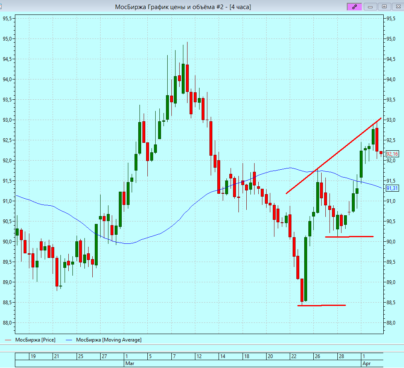404x368 pixels.
Task: Click date 19 on the time axis
Action: coord(33,356)
